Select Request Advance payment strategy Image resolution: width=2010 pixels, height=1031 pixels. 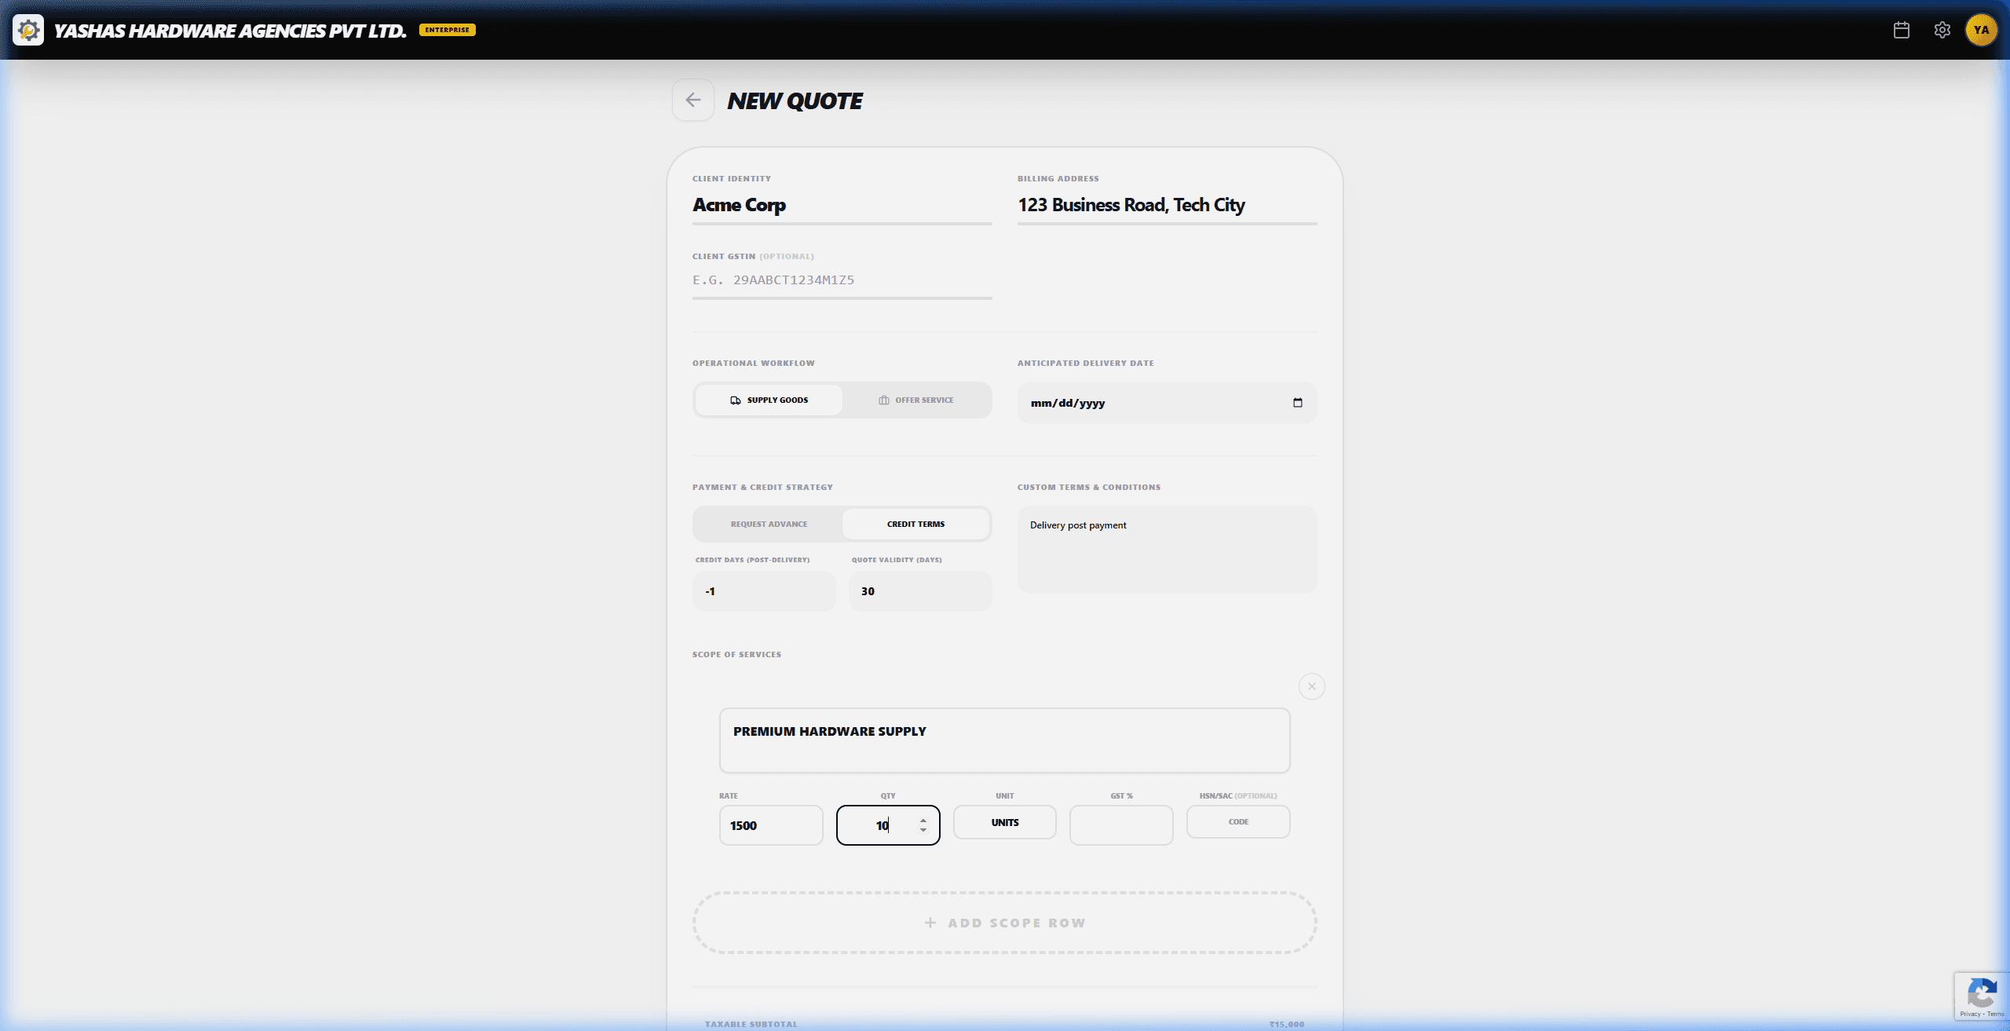point(768,524)
